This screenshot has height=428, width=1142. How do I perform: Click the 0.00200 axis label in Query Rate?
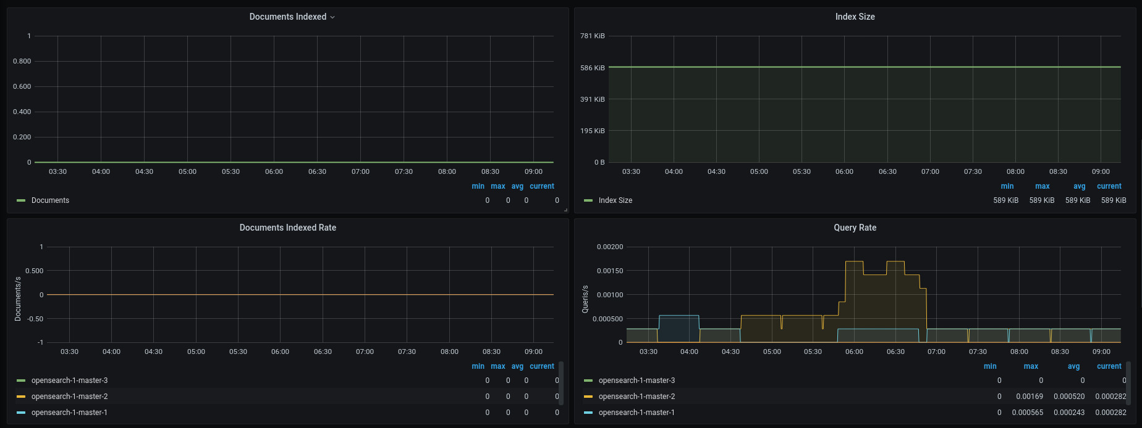tap(610, 247)
